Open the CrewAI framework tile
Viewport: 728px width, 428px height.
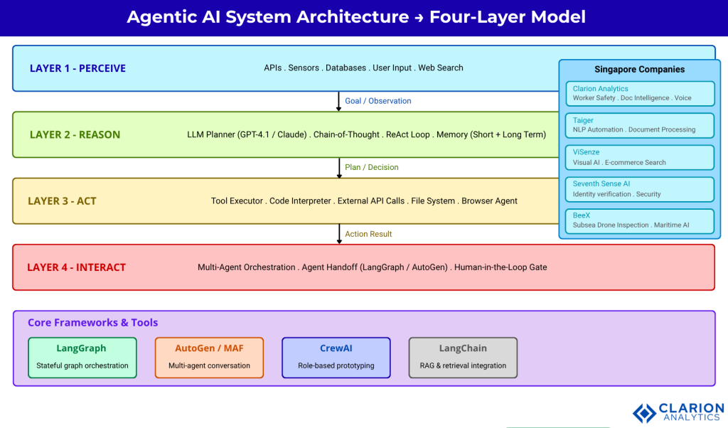(336, 357)
